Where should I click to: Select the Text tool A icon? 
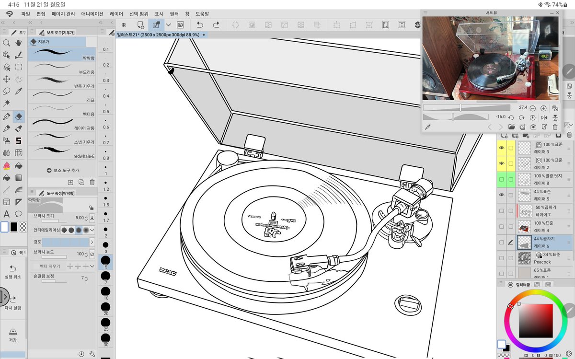click(7, 214)
